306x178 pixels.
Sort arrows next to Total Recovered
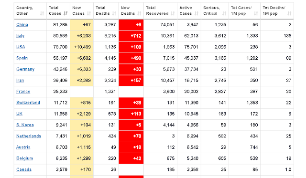coord(173,13)
